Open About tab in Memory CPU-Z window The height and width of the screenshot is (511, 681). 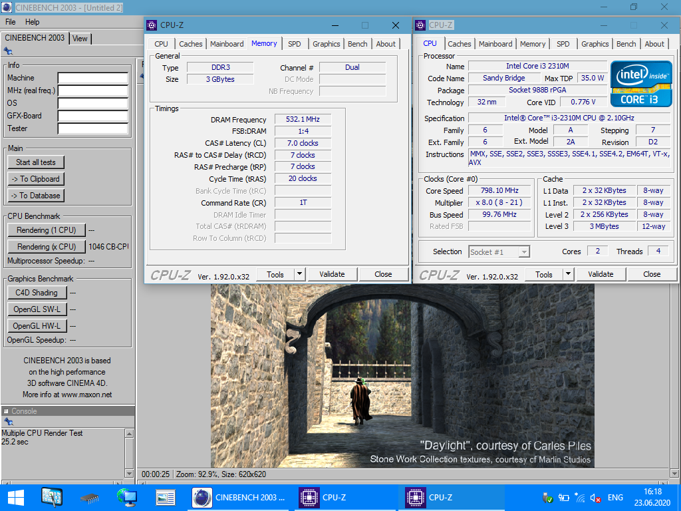tap(386, 44)
